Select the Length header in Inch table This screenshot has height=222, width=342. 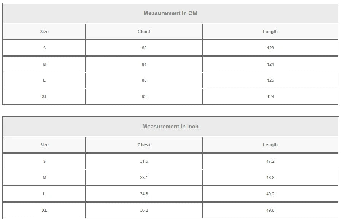click(x=270, y=145)
